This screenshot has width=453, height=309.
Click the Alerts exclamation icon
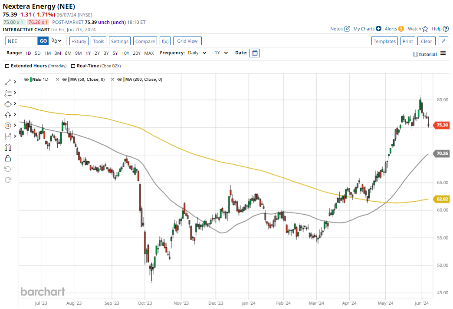pyautogui.click(x=401, y=29)
